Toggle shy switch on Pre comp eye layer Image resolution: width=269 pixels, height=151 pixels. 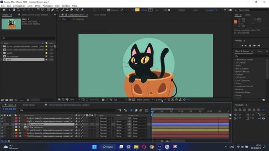point(76,127)
